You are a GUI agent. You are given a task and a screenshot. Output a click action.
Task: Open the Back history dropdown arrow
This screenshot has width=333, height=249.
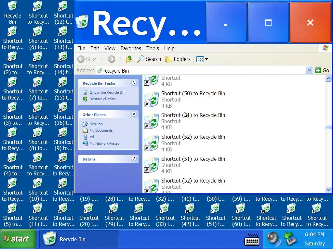coord(101,59)
